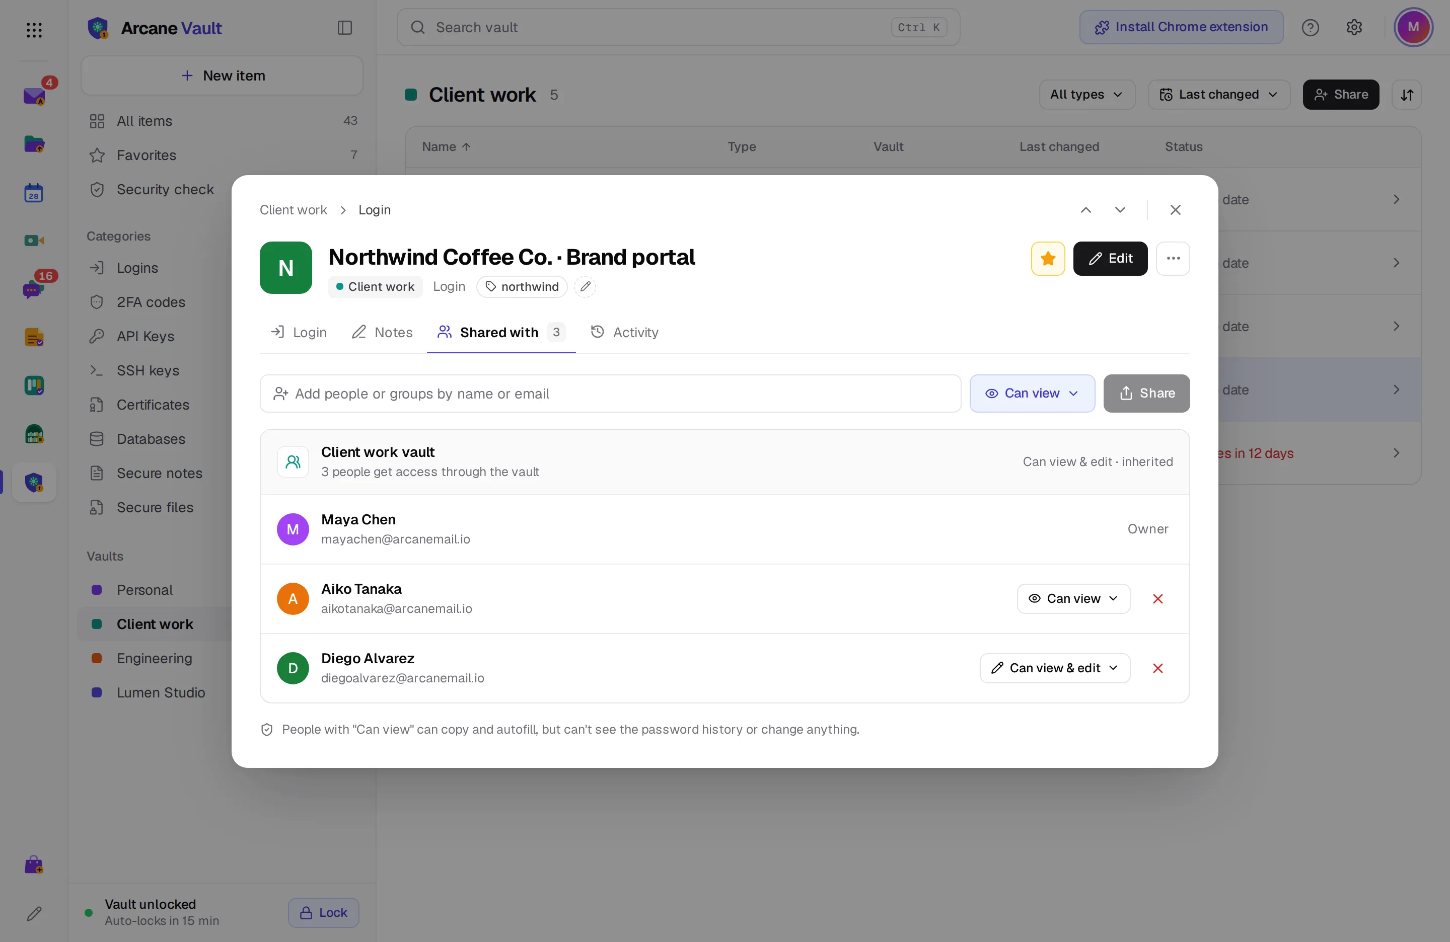This screenshot has height=942, width=1450.
Task: Focus the Search vault field
Action: click(678, 27)
